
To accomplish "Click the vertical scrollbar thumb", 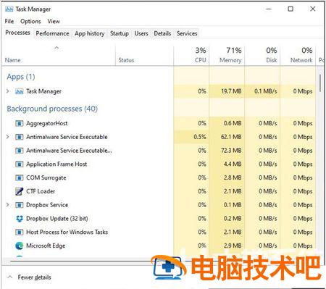I will (320, 83).
